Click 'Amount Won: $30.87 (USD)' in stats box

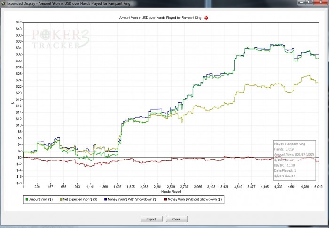(x=294, y=154)
